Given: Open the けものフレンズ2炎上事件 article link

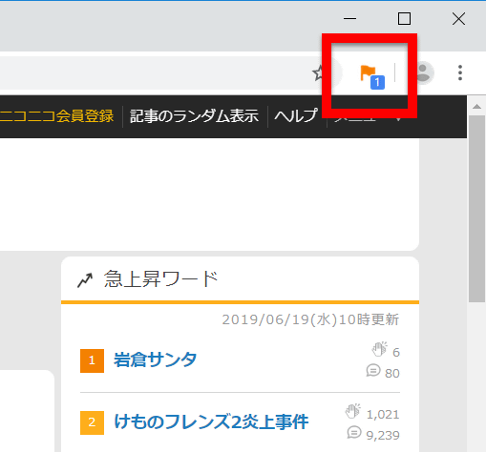Looking at the screenshot, I should 211,421.
